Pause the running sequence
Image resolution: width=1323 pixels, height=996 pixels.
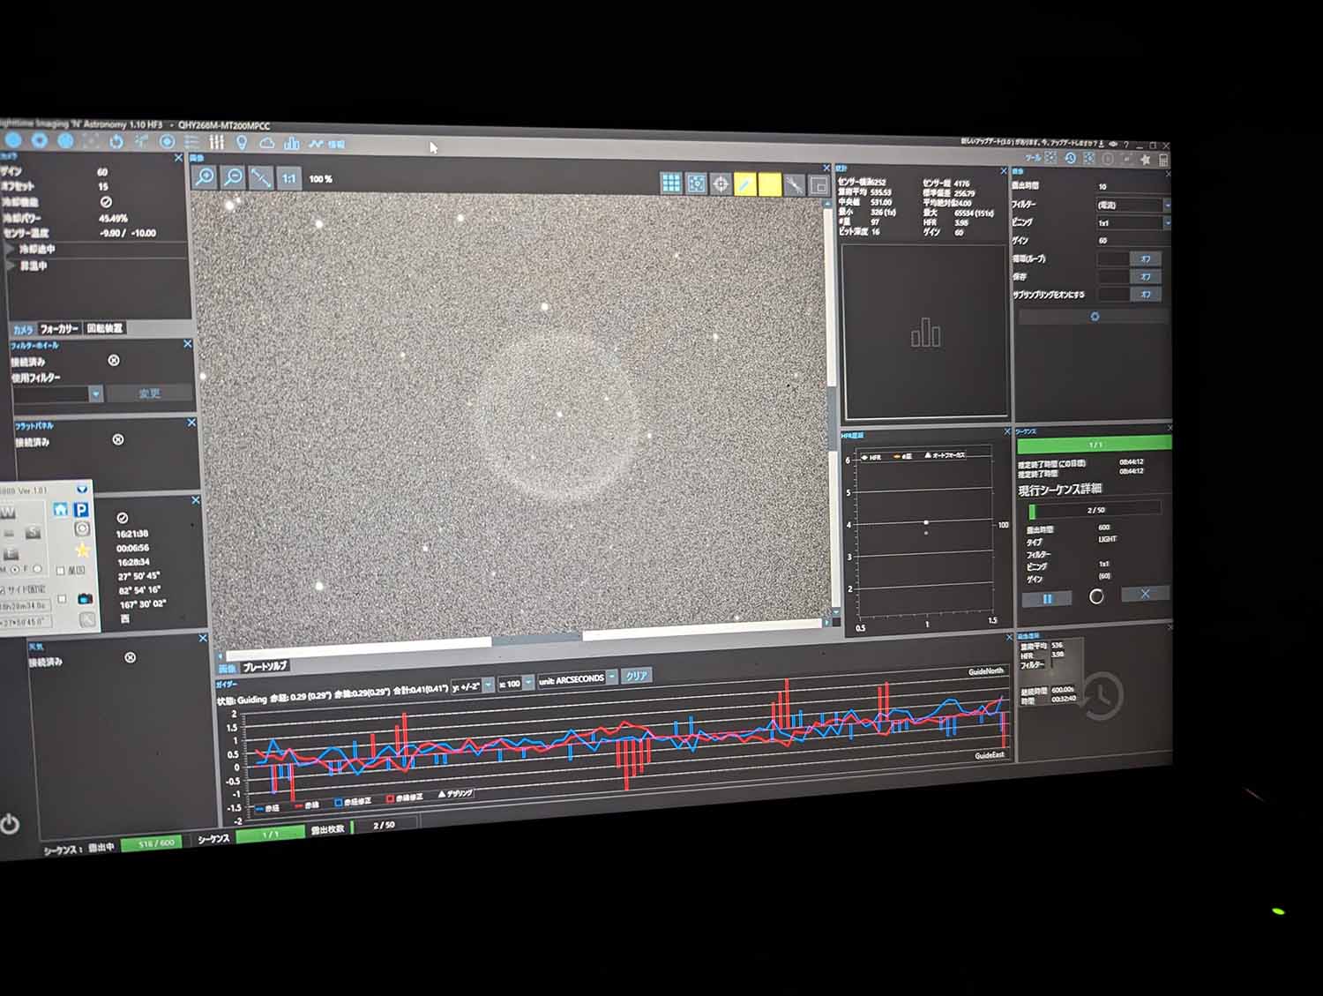point(1047,598)
